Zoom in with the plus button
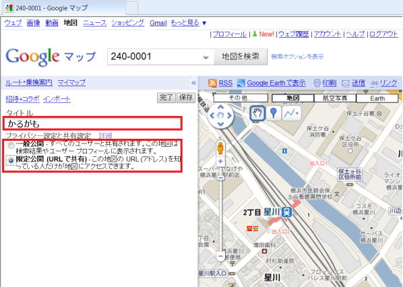Screen dimensions: 403x287 tap(220, 162)
